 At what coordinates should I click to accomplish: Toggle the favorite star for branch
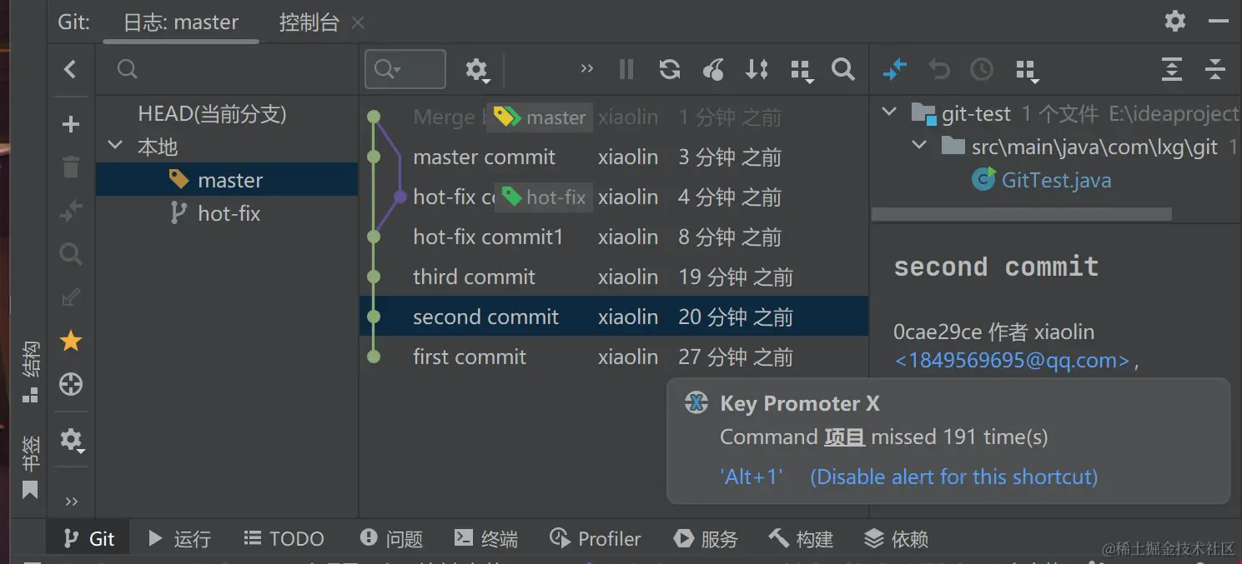[x=71, y=341]
